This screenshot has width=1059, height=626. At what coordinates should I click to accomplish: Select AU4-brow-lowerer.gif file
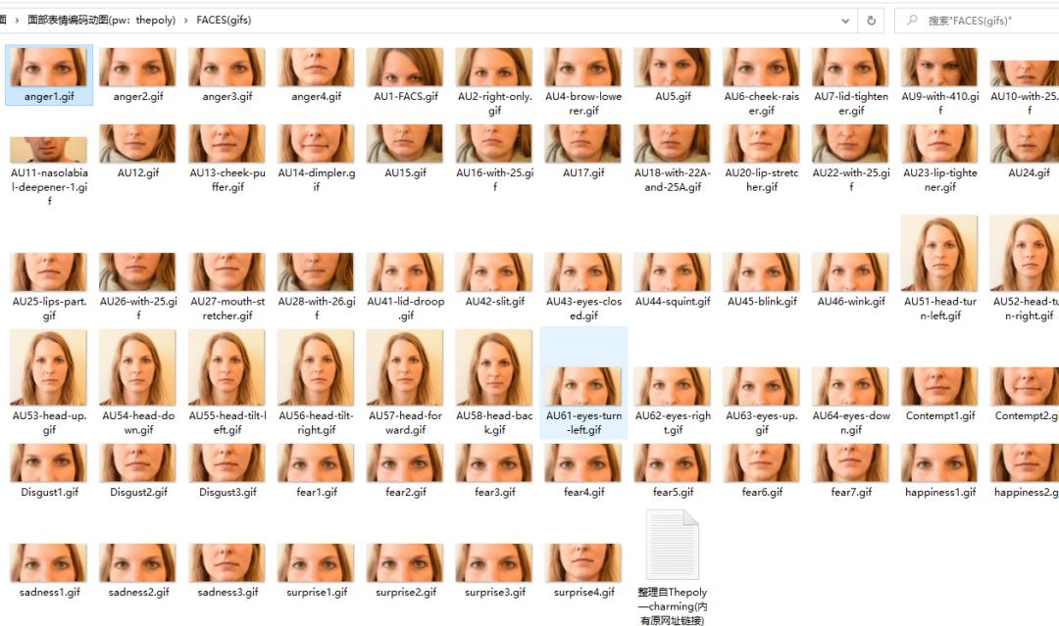tap(583, 67)
